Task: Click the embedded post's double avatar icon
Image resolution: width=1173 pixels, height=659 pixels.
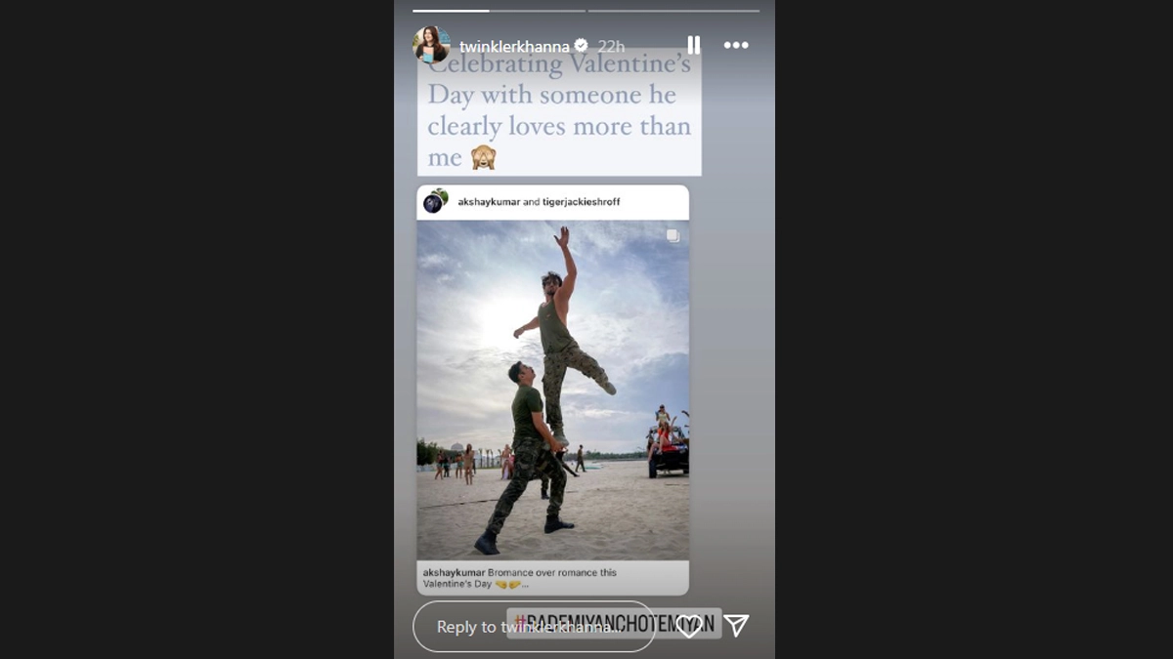Action: click(435, 201)
